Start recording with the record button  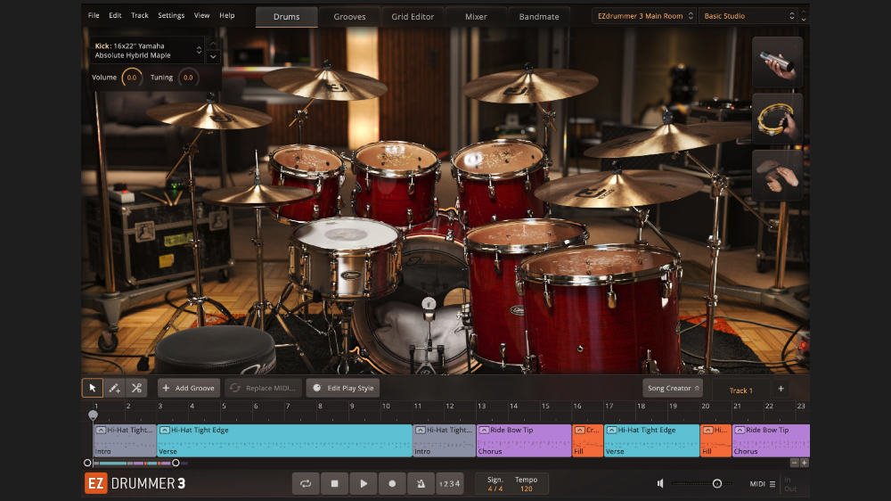392,483
